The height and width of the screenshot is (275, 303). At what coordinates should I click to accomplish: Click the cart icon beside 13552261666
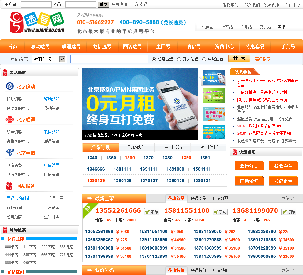click(147, 212)
